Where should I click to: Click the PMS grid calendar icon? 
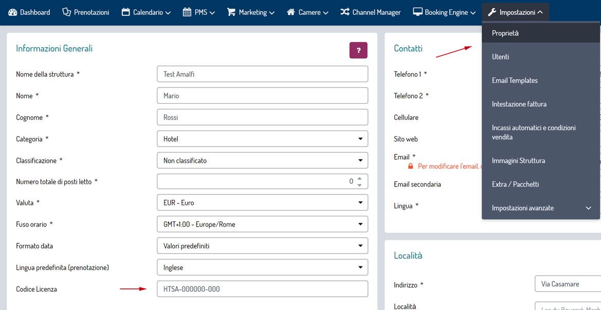pyautogui.click(x=187, y=12)
